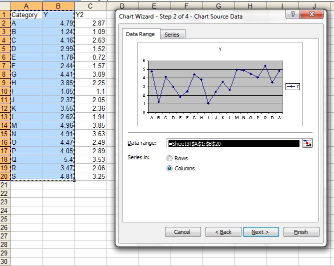Proceed with the Next button
Screen dimensions: 334x266
tap(260, 232)
